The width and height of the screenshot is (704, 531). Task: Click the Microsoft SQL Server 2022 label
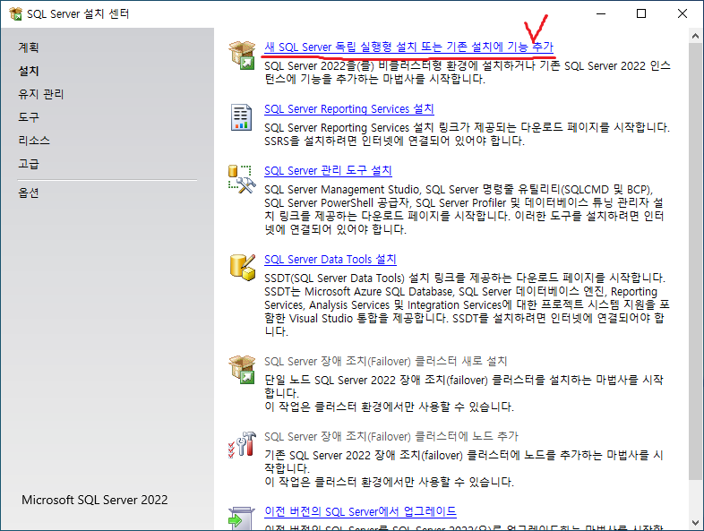click(95, 500)
